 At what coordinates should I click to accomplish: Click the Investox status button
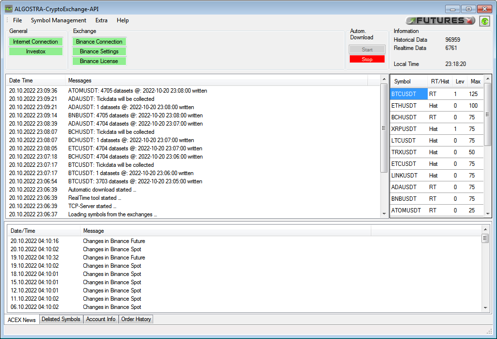pyautogui.click(x=35, y=51)
